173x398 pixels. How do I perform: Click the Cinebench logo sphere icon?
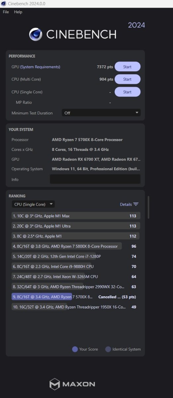tap(36, 34)
